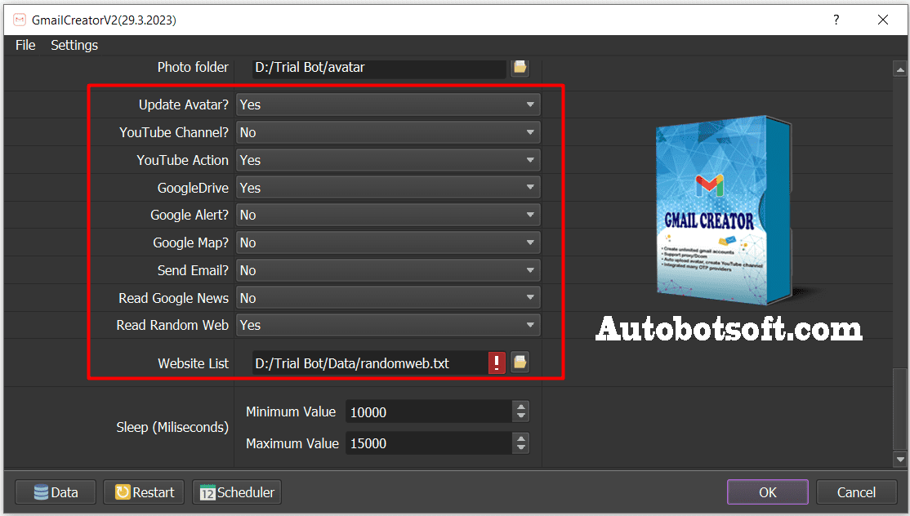Expand the YouTube Action dropdown

click(388, 160)
